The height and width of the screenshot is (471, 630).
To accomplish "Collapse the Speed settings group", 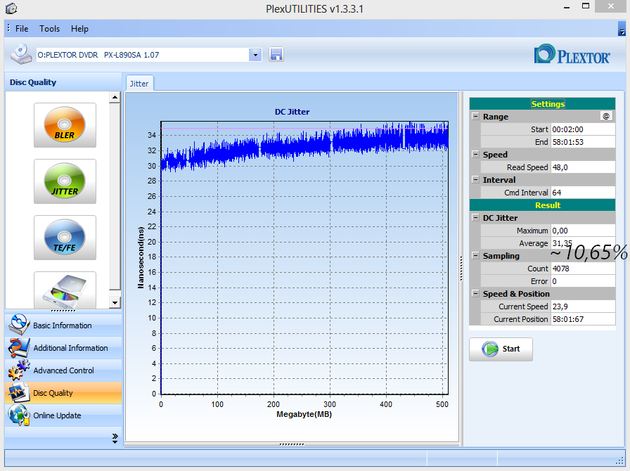I will tap(475, 155).
